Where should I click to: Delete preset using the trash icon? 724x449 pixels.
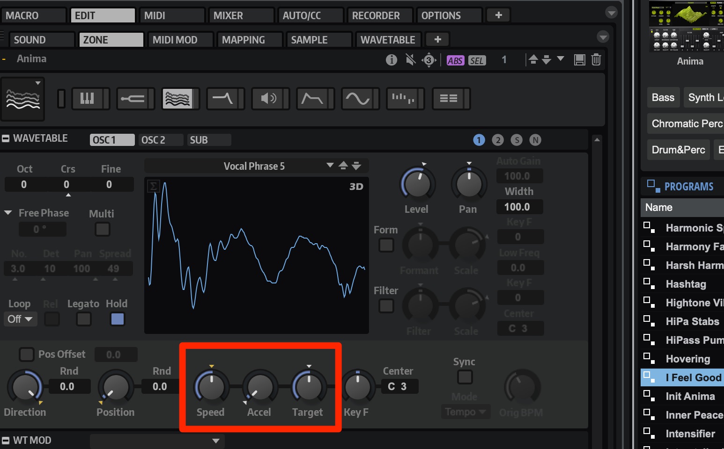(596, 60)
